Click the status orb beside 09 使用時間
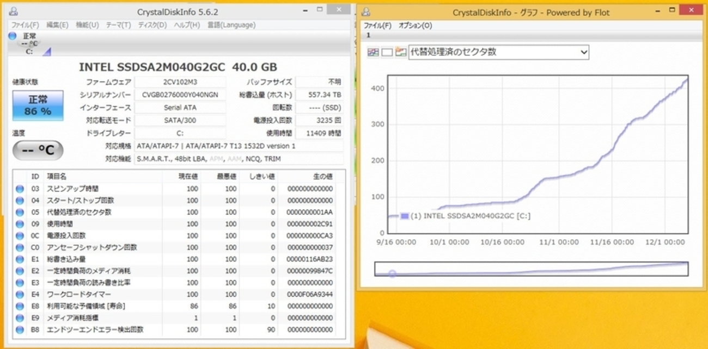Image resolution: width=708 pixels, height=349 pixels. pyautogui.click(x=20, y=224)
